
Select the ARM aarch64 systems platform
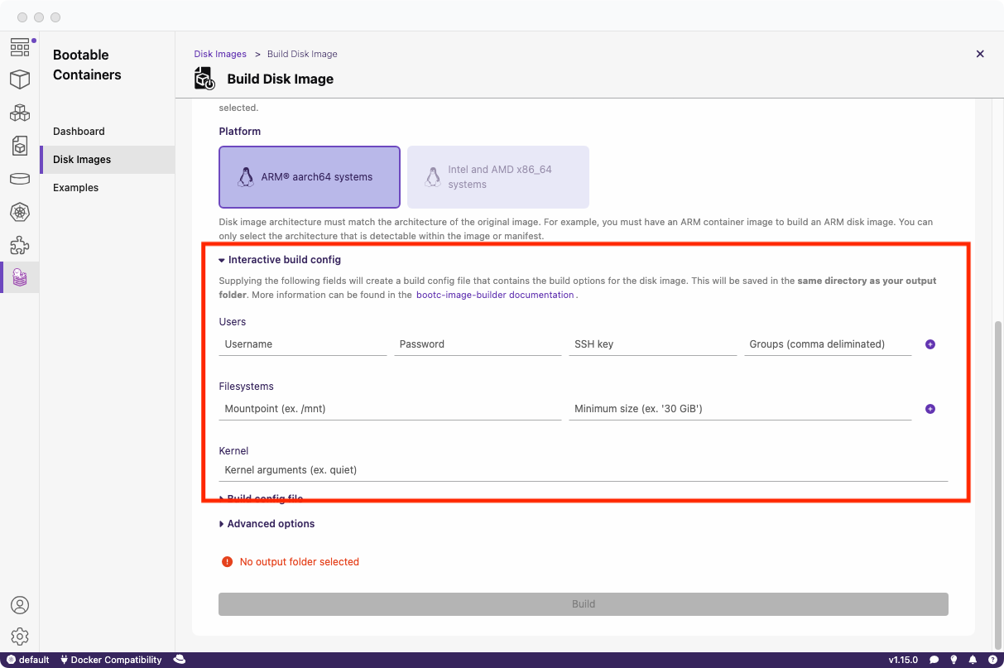(x=309, y=176)
